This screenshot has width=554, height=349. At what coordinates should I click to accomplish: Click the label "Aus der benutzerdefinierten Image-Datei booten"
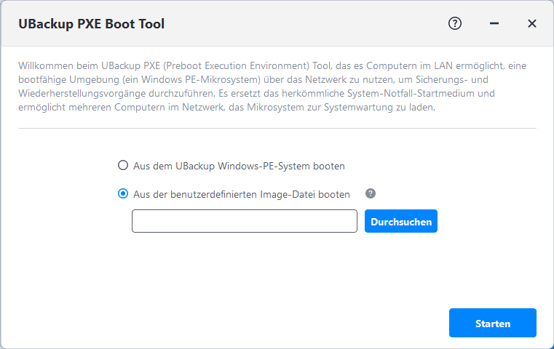[242, 194]
